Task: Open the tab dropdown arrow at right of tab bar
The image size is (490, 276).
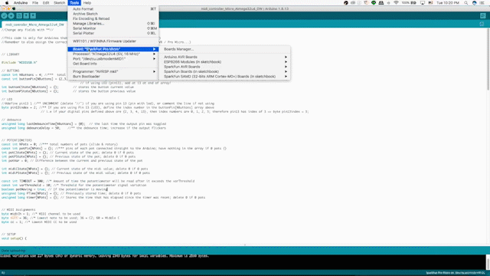Action: [482, 24]
